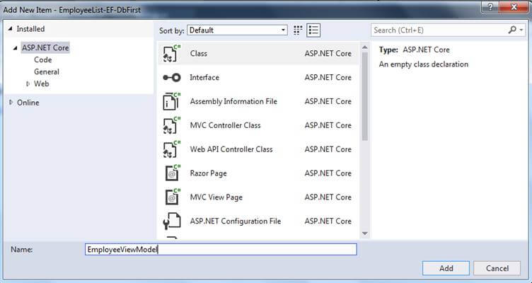The image size is (532, 283).
Task: Close the Add New Item dialog
Action: pos(514,7)
